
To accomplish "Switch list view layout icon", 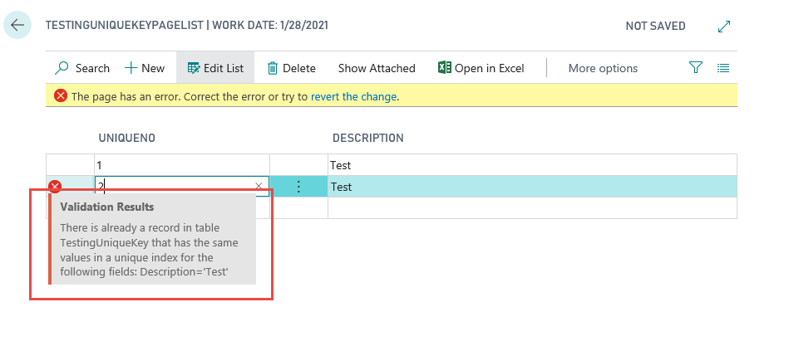I will (x=723, y=68).
